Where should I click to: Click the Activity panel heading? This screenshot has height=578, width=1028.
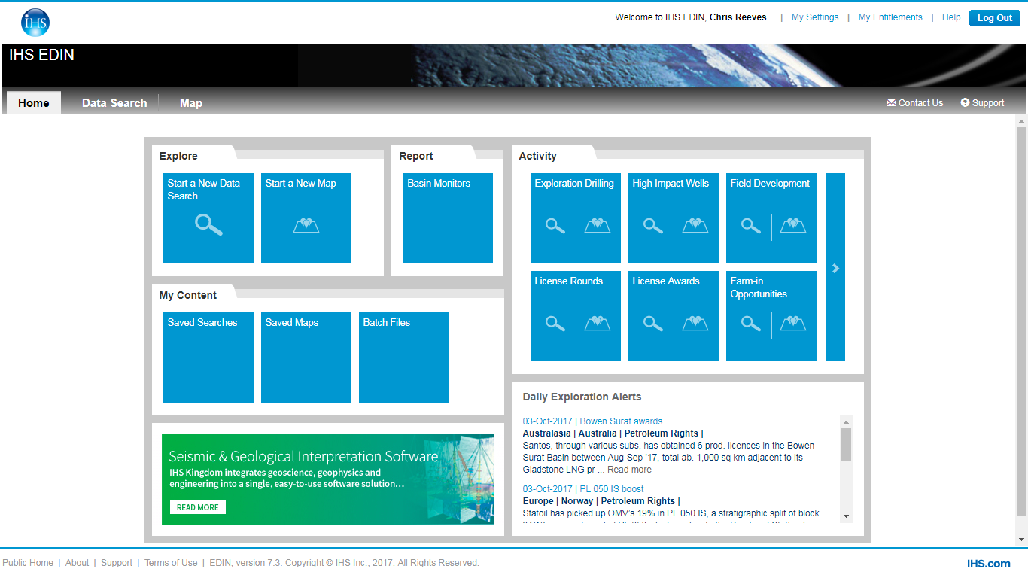[537, 156]
